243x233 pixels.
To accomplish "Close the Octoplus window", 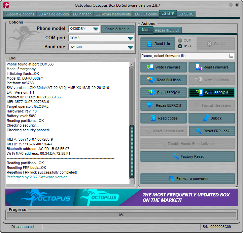I will point(237,5).
